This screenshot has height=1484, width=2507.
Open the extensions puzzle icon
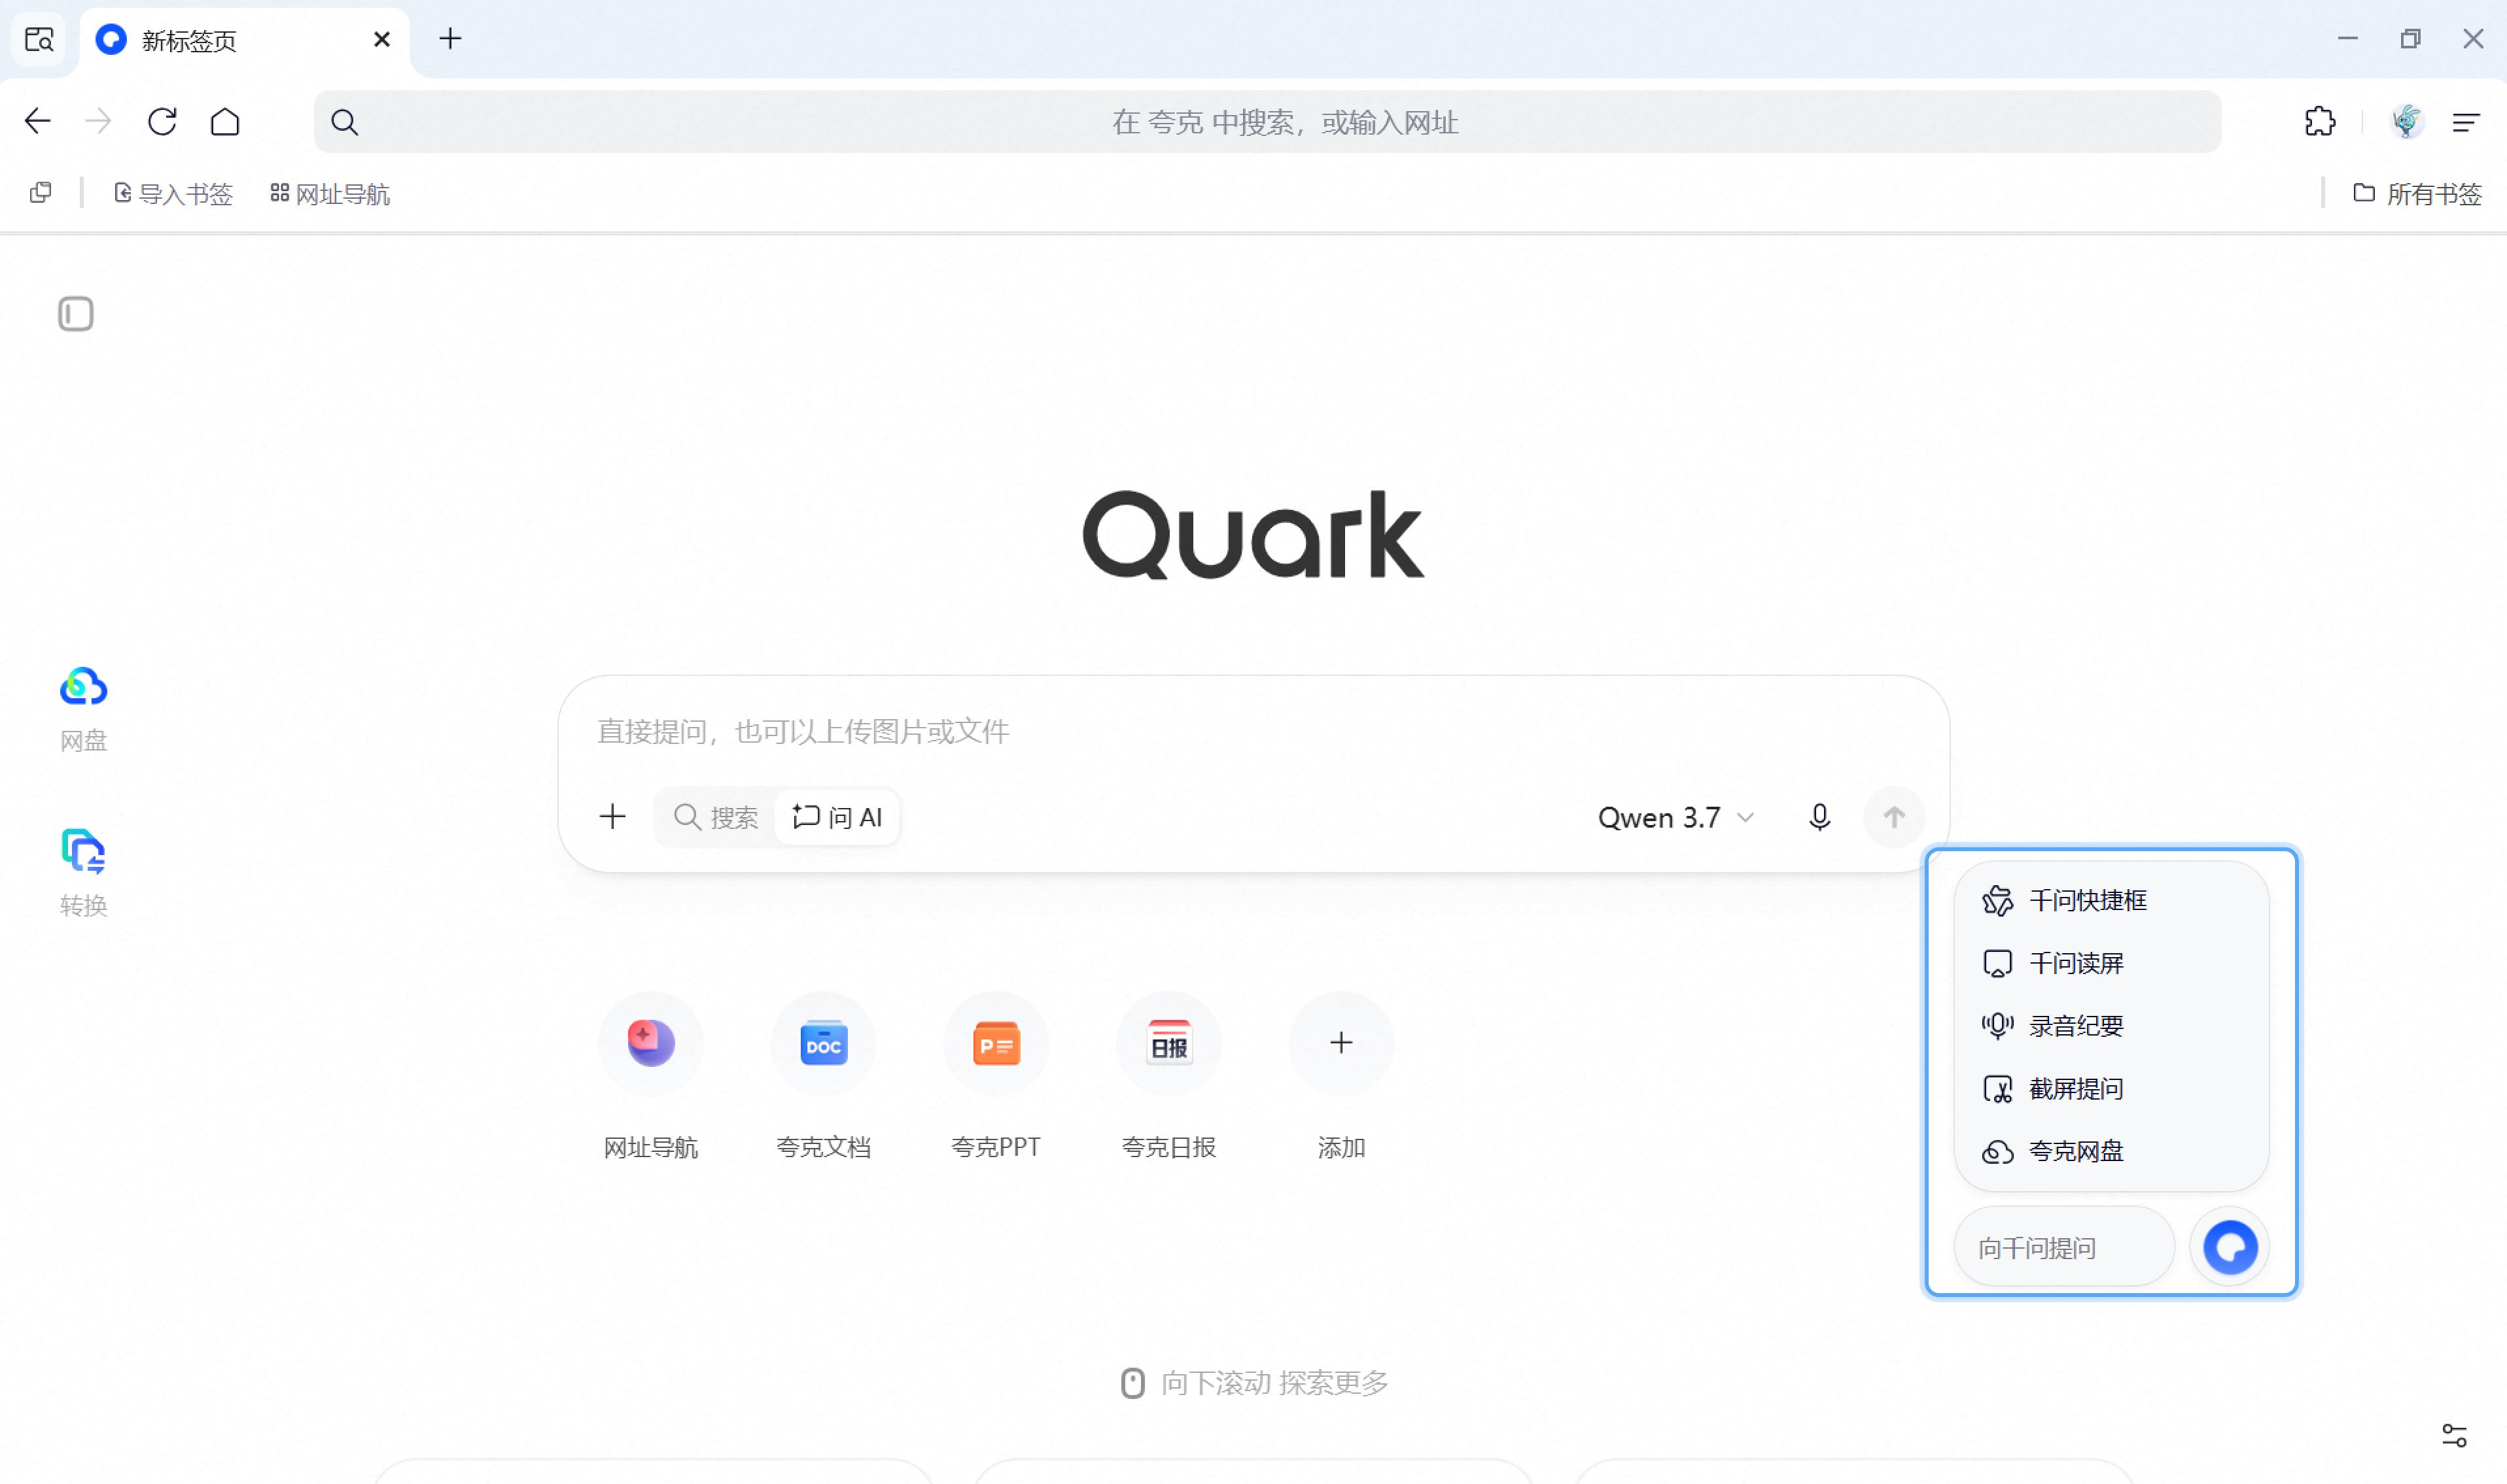tap(2320, 122)
